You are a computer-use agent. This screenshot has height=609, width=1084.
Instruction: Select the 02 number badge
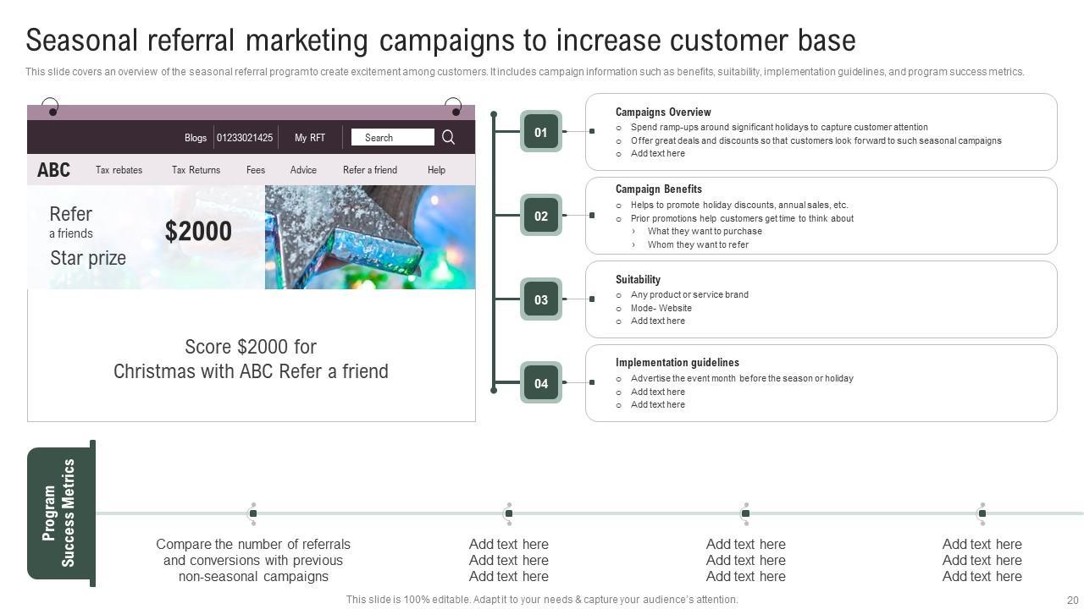click(541, 216)
